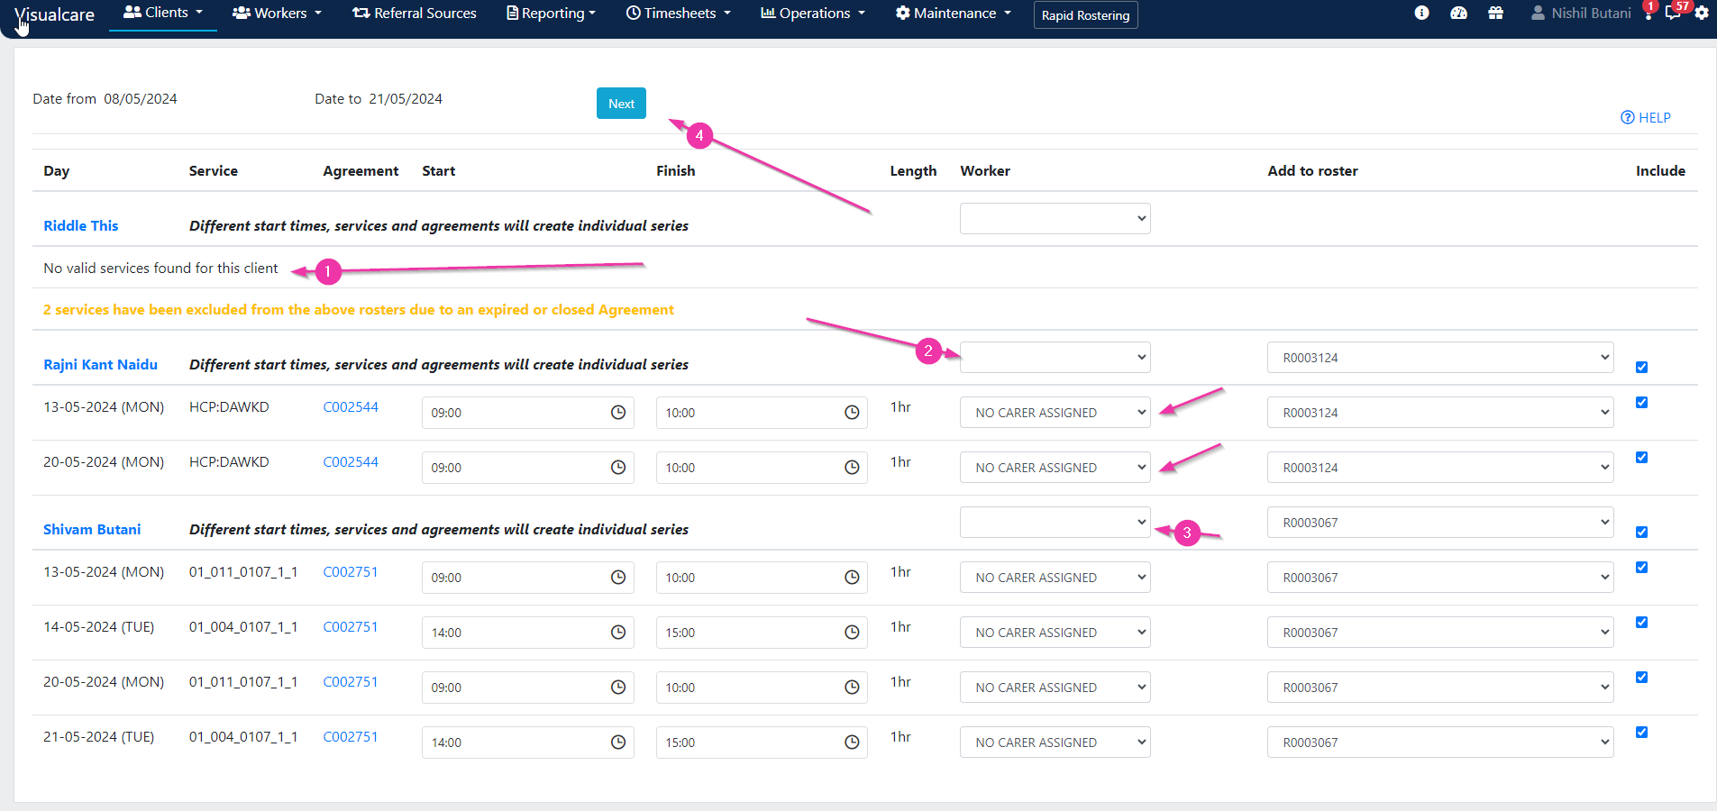Image resolution: width=1717 pixels, height=811 pixels.
Task: Open carer dropdown for Shivam 20-05-2024 row
Action: click(1055, 688)
